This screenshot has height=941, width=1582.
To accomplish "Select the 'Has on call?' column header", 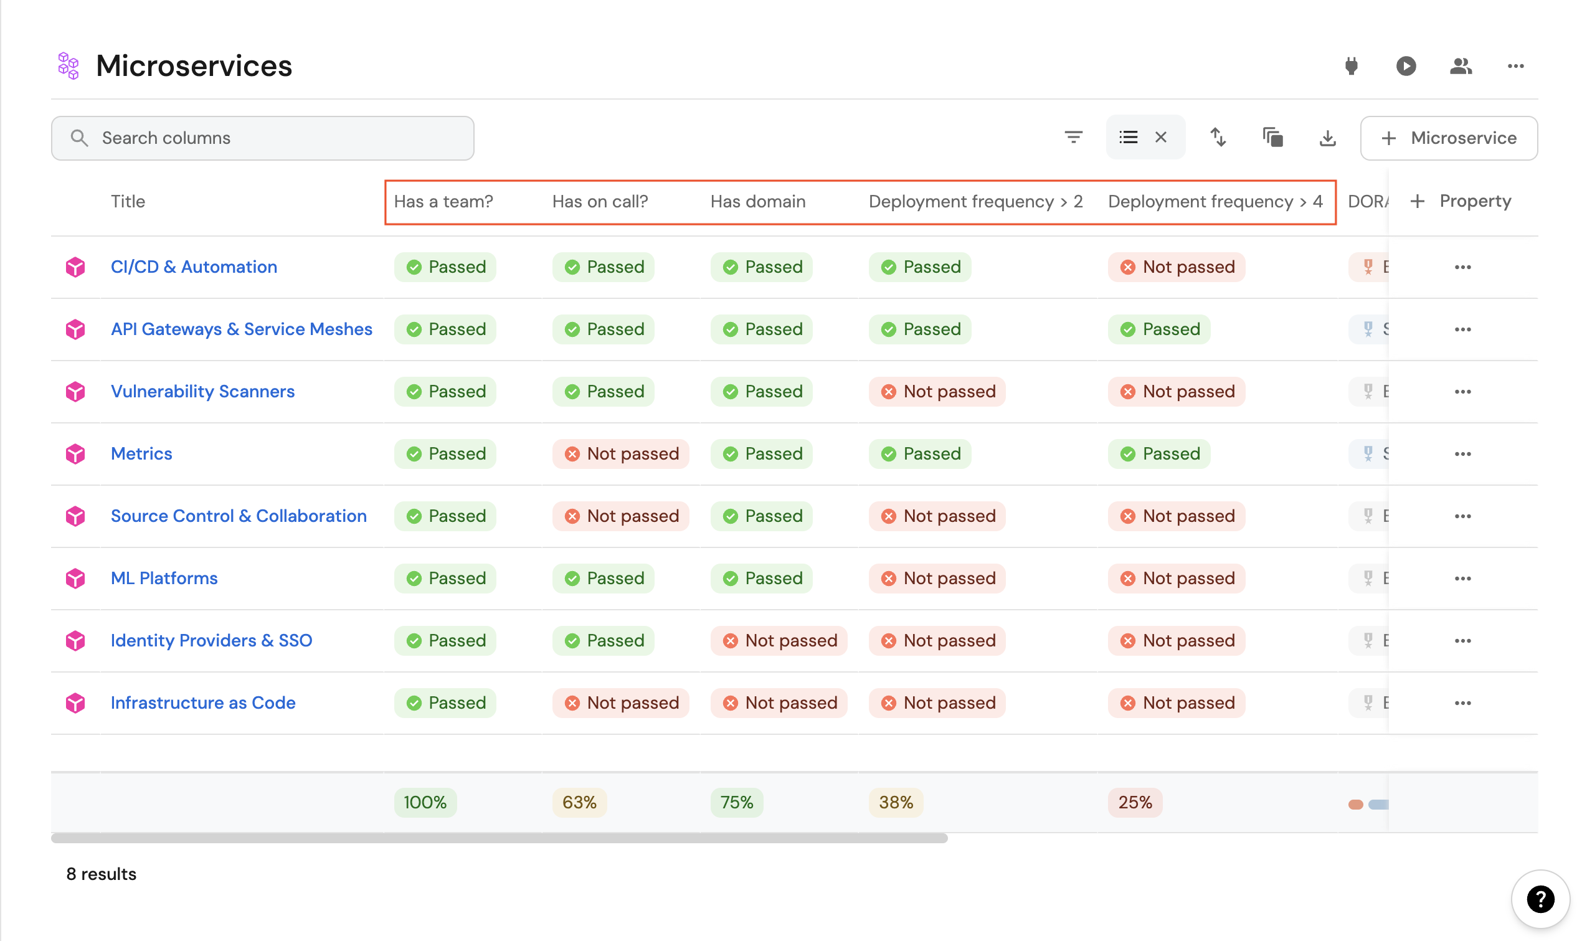I will (600, 202).
